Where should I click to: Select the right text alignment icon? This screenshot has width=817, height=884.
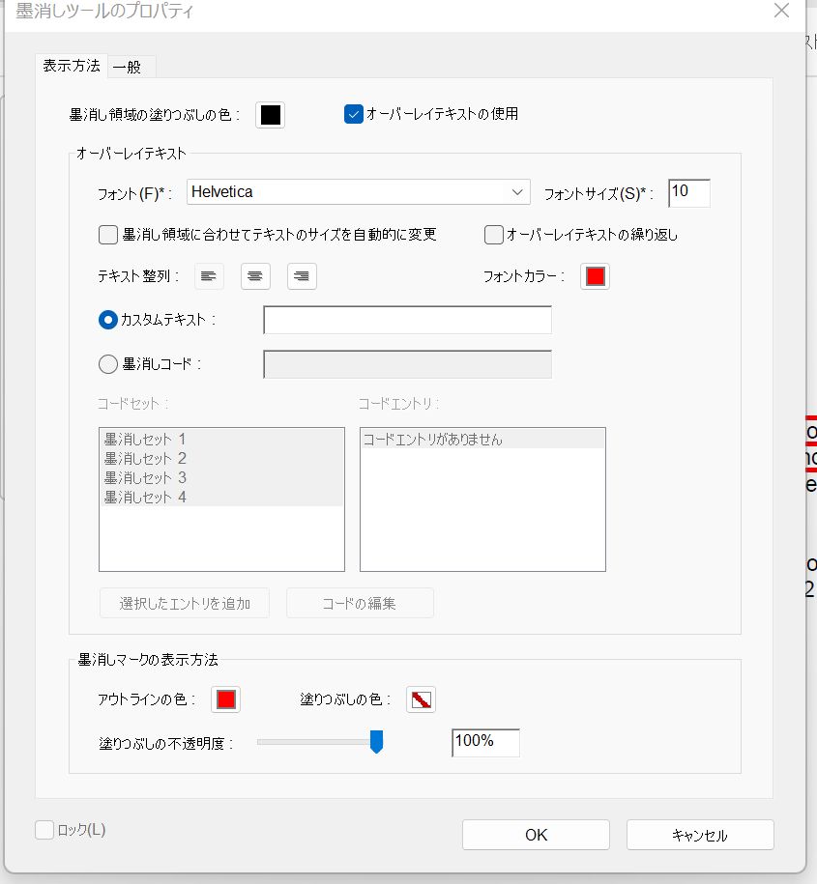point(302,276)
